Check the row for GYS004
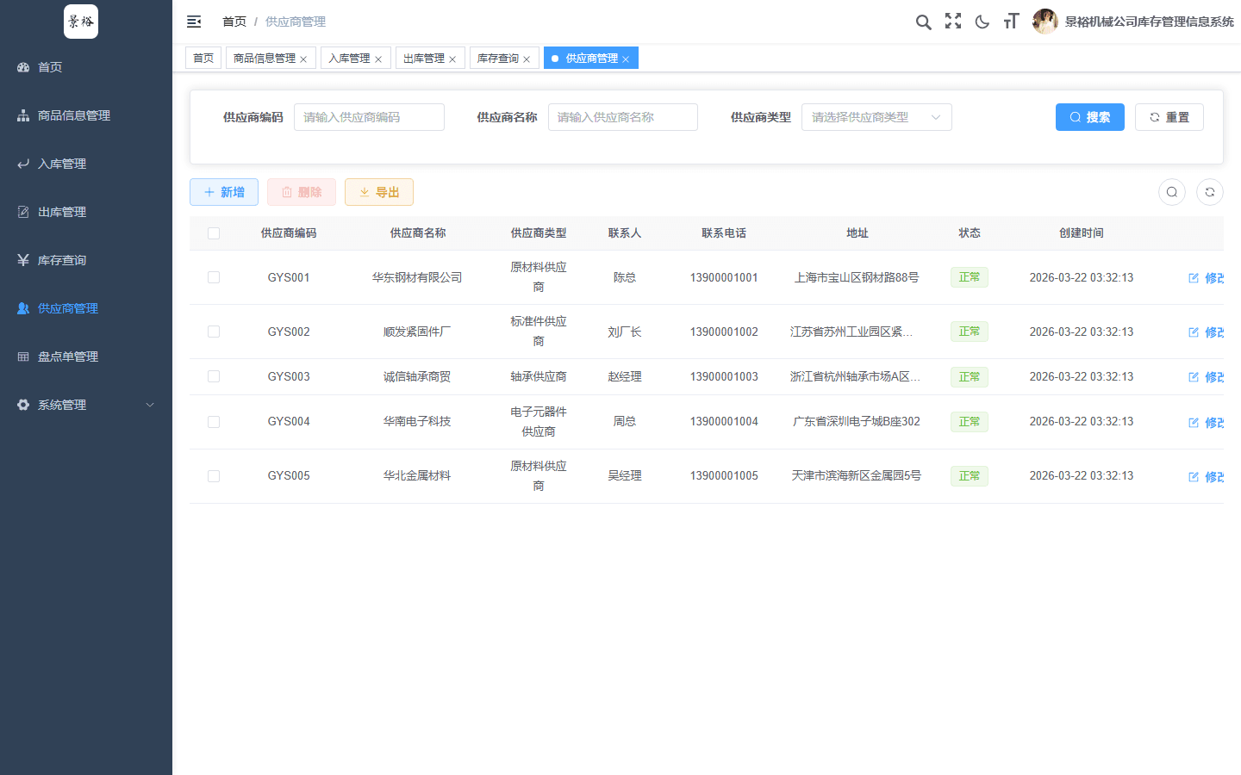Screen dimensions: 1241x775 [214, 422]
